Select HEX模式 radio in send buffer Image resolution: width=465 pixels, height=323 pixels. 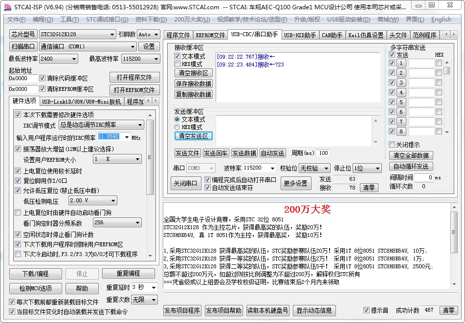click(177, 127)
